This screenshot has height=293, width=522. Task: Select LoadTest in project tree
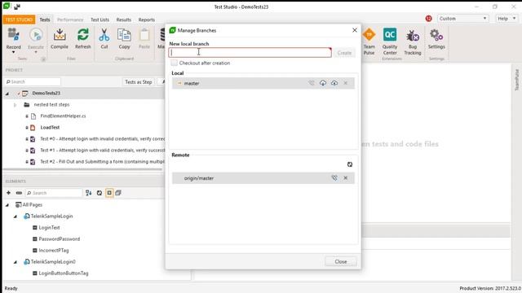click(50, 127)
